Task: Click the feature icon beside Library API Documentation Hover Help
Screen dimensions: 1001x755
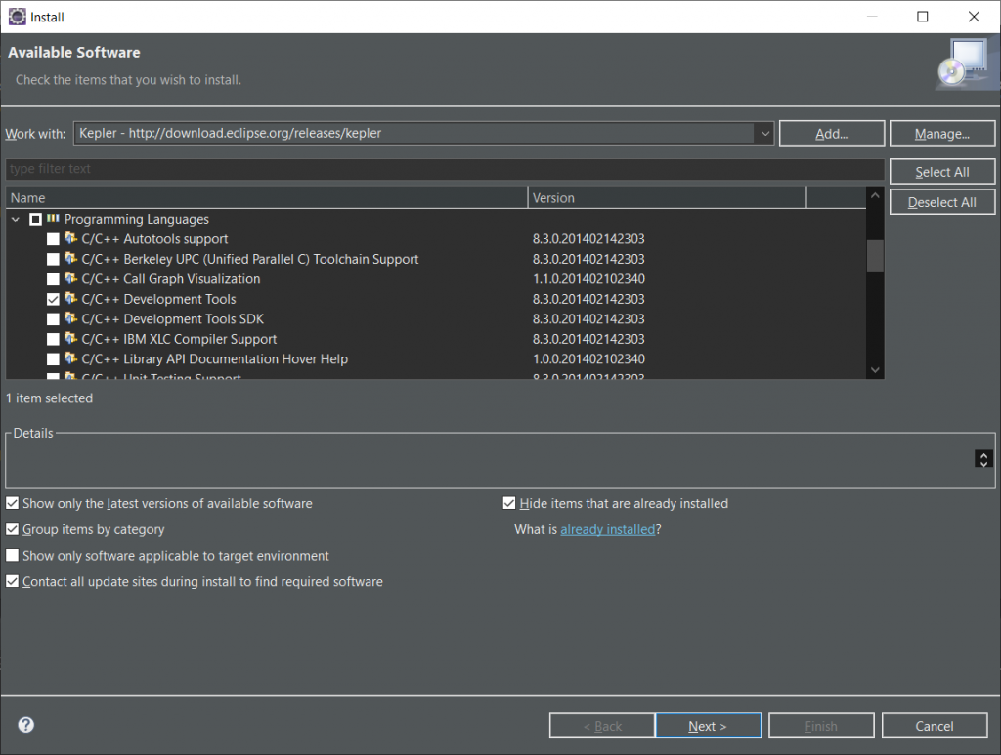Action: pos(70,358)
